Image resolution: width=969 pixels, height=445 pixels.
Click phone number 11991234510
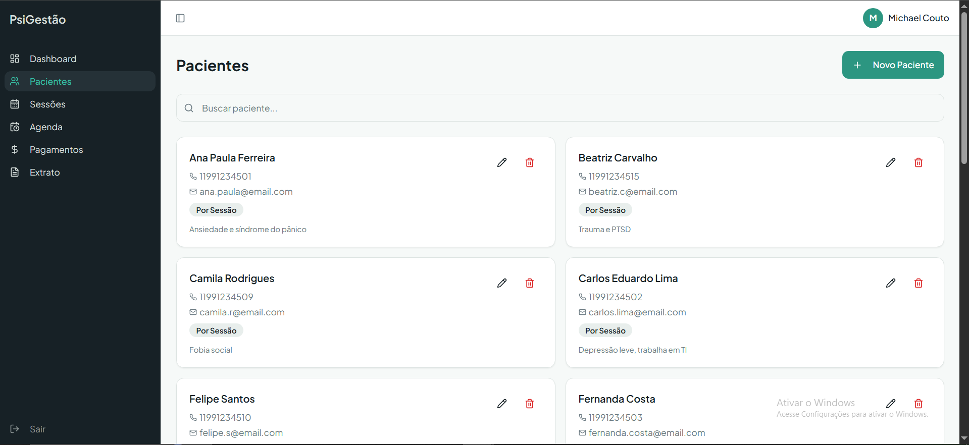point(225,418)
